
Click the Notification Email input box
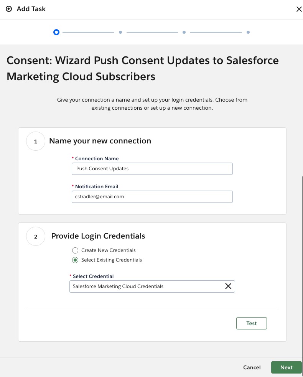pos(152,196)
